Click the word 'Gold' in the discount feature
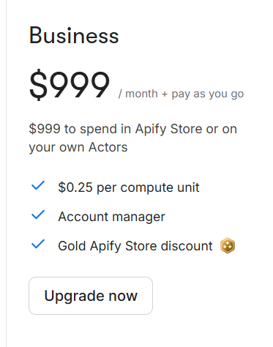The width and height of the screenshot is (273, 347). pyautogui.click(x=72, y=246)
